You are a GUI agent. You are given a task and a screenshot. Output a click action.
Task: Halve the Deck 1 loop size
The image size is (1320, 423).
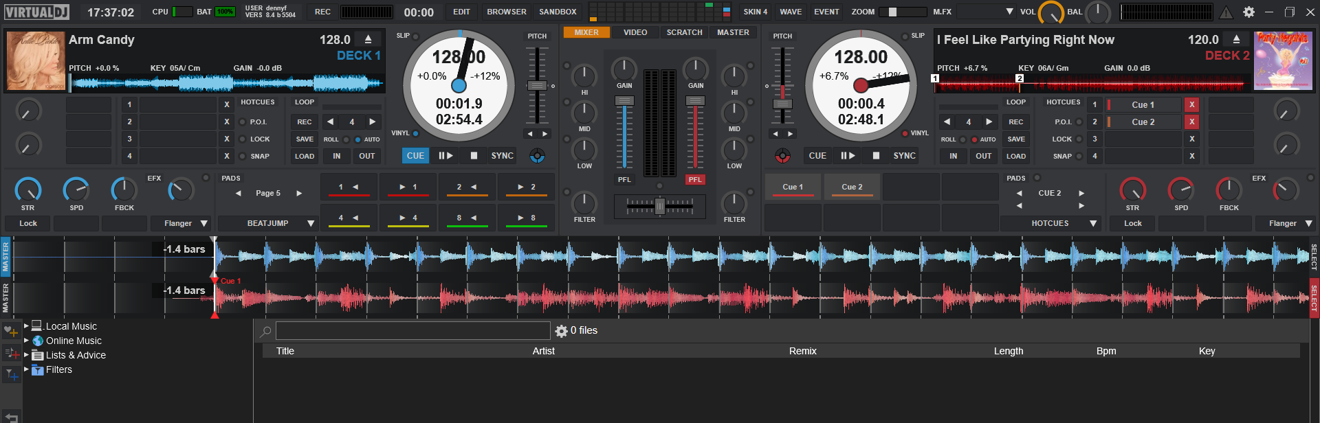point(331,122)
